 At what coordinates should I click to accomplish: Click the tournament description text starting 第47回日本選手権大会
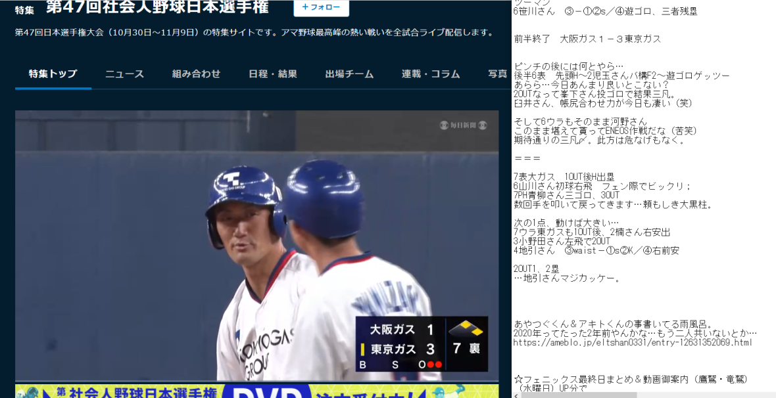click(255, 33)
